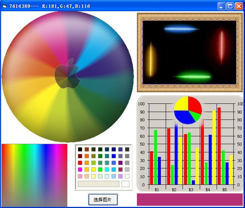Click the green glow in the framed picture
The width and height of the screenshot is (245, 208).
(x=194, y=77)
